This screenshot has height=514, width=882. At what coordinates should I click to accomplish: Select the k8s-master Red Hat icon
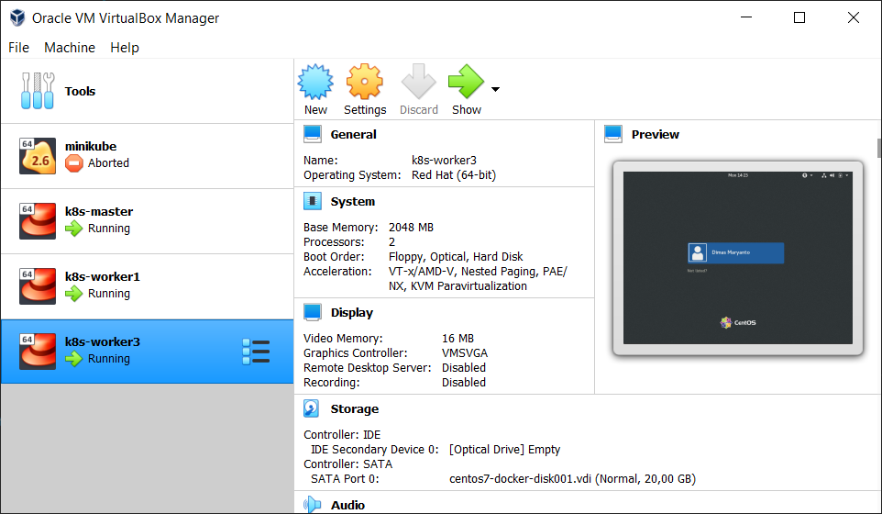[38, 221]
